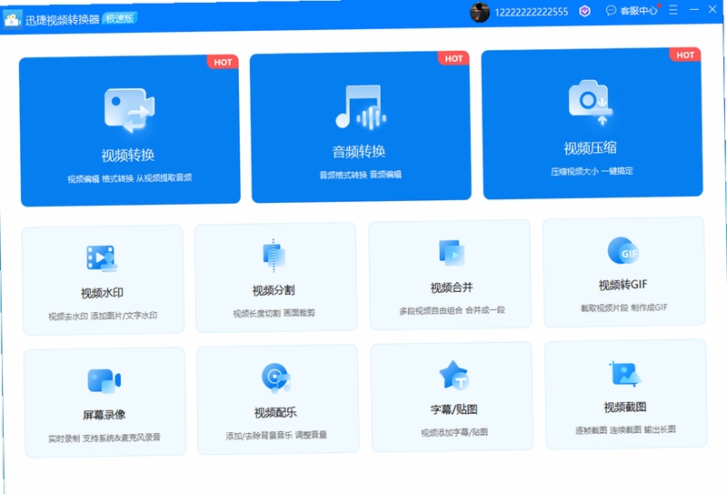
Task: Open 客服中心 customer service link
Action: (639, 10)
